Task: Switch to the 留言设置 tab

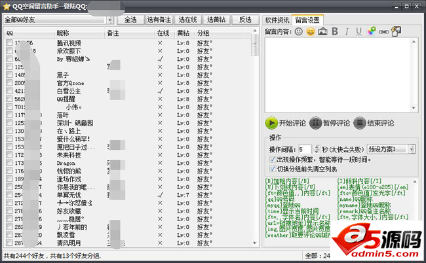Action: coord(307,20)
